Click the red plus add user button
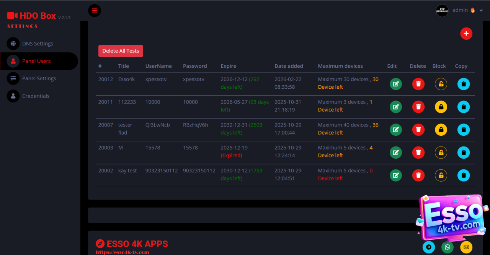490x255 pixels. 466,34
